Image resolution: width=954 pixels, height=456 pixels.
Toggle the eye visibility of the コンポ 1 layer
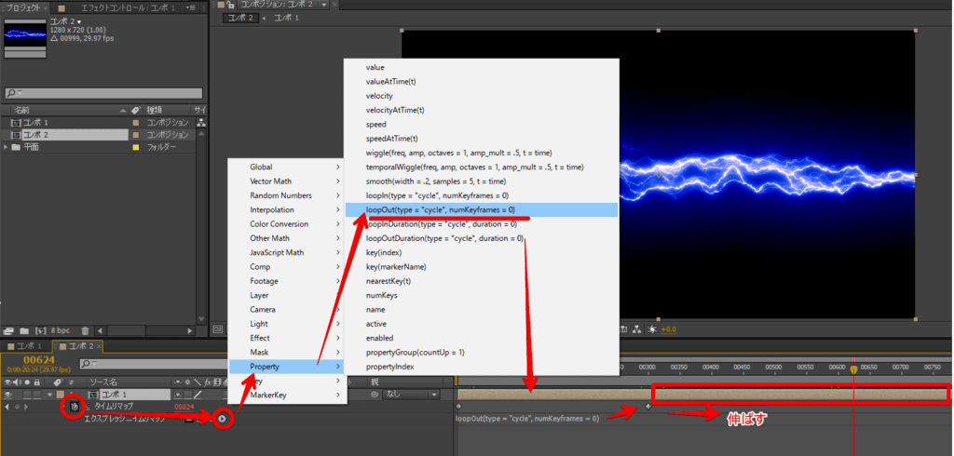point(8,395)
